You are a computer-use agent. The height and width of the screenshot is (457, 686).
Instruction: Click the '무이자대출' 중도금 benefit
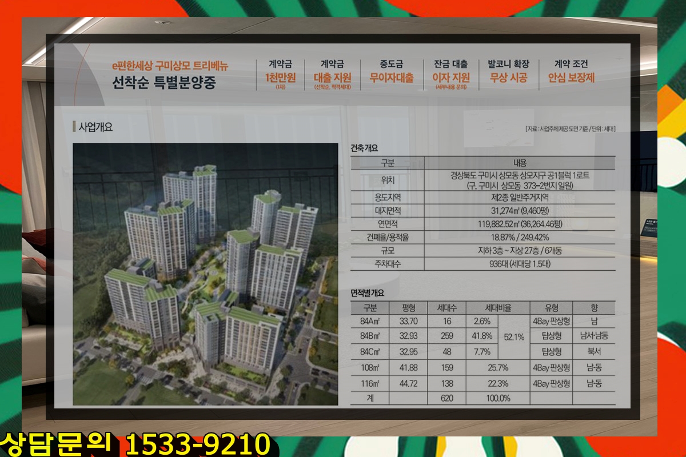(x=392, y=78)
